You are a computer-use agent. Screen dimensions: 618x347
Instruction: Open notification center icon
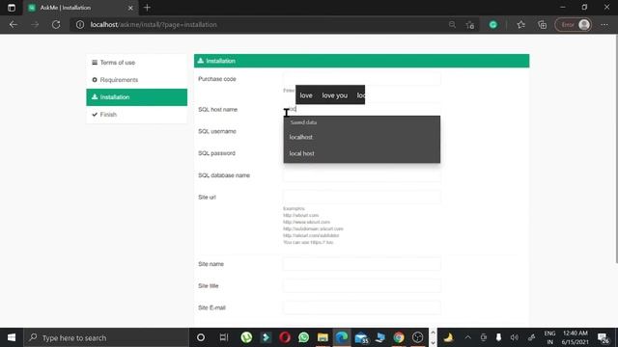[x=603, y=337]
